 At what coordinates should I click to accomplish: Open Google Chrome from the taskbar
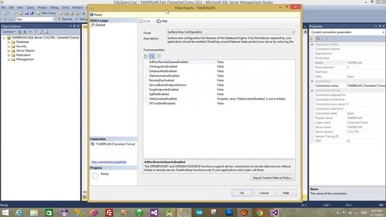click(x=259, y=213)
